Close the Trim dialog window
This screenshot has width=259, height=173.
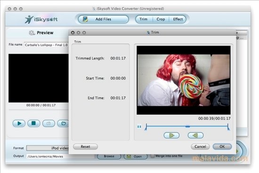pyautogui.click(x=73, y=32)
